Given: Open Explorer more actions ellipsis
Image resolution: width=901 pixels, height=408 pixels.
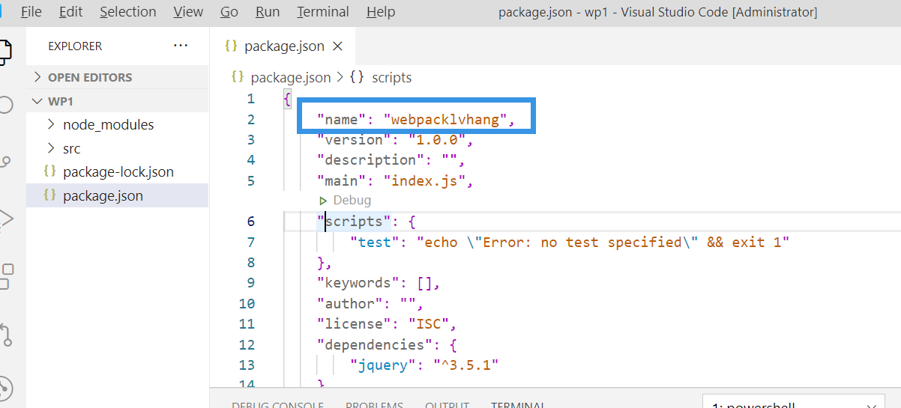Looking at the screenshot, I should 181,46.
